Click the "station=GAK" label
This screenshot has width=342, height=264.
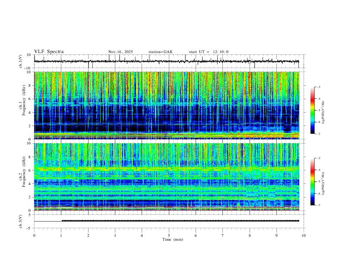160,52
